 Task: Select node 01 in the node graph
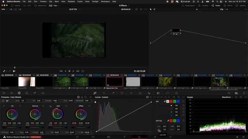point(176,31)
